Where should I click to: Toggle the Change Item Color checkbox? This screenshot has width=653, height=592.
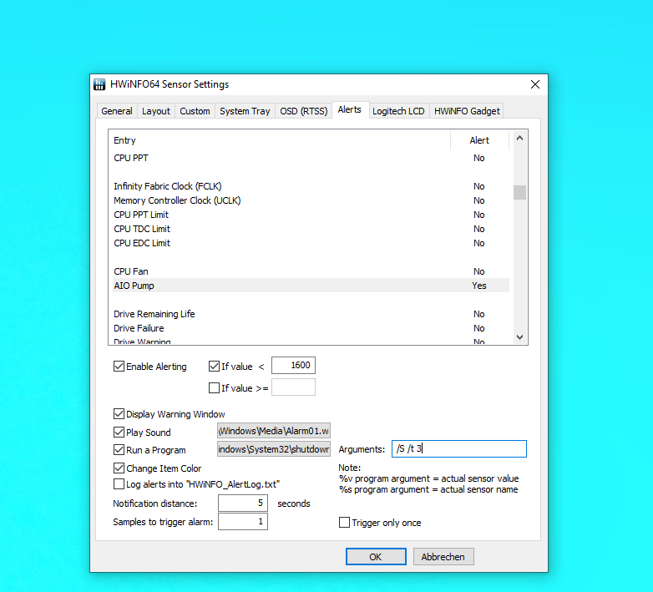point(119,468)
